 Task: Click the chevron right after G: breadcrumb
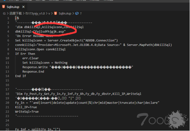pos(8,13)
